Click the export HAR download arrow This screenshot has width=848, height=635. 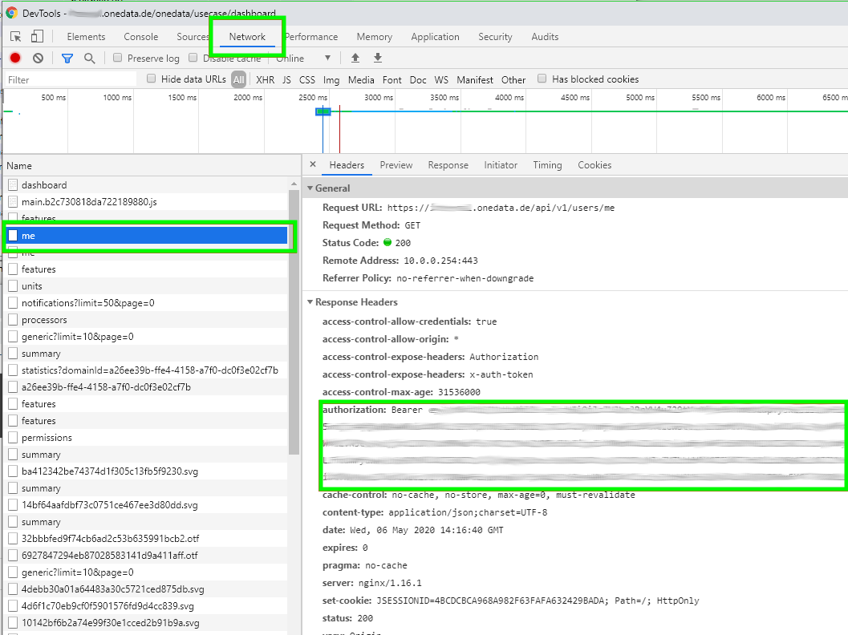click(378, 59)
